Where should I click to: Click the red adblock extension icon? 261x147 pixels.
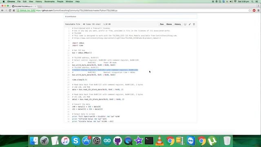pos(254,11)
